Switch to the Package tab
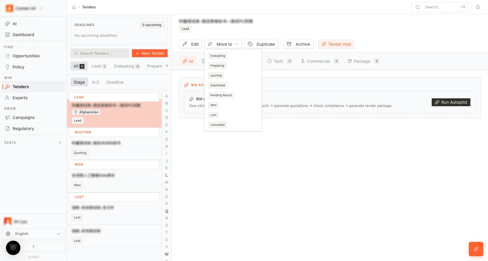This screenshot has height=261, width=488. pos(363,61)
